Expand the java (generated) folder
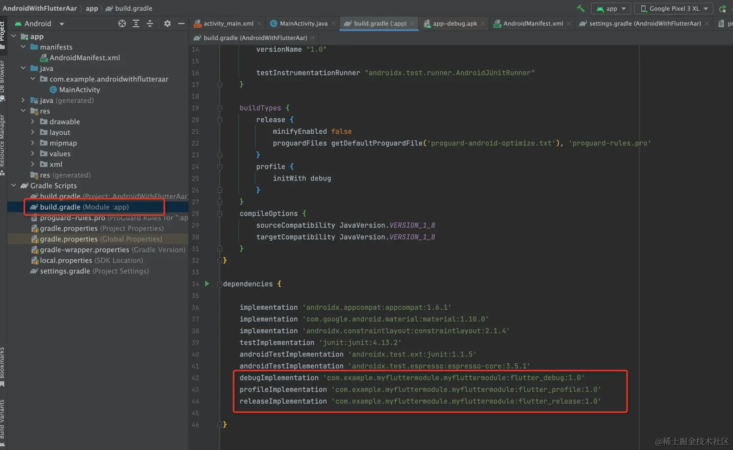The height and width of the screenshot is (450, 733). click(23, 100)
